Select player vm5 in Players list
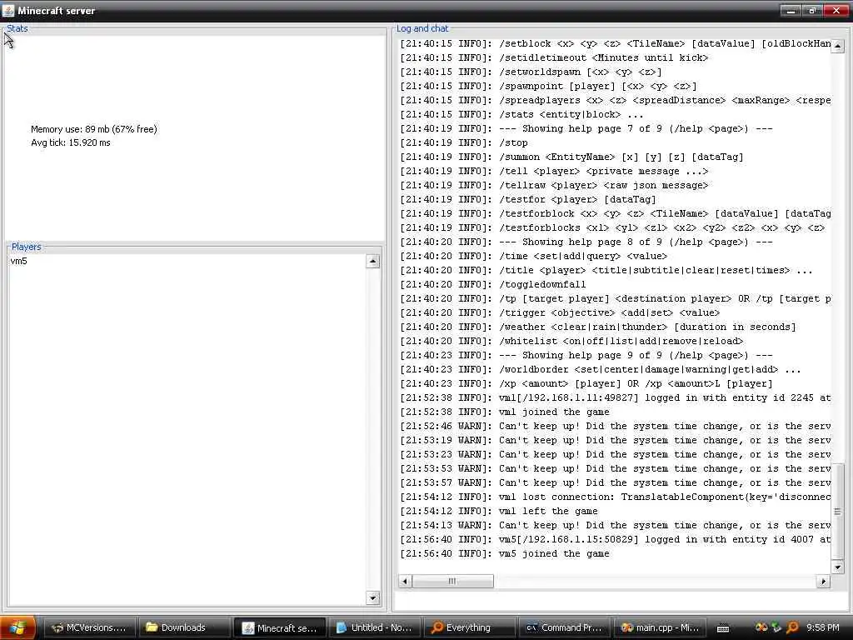The width and height of the screenshot is (853, 640). (19, 261)
